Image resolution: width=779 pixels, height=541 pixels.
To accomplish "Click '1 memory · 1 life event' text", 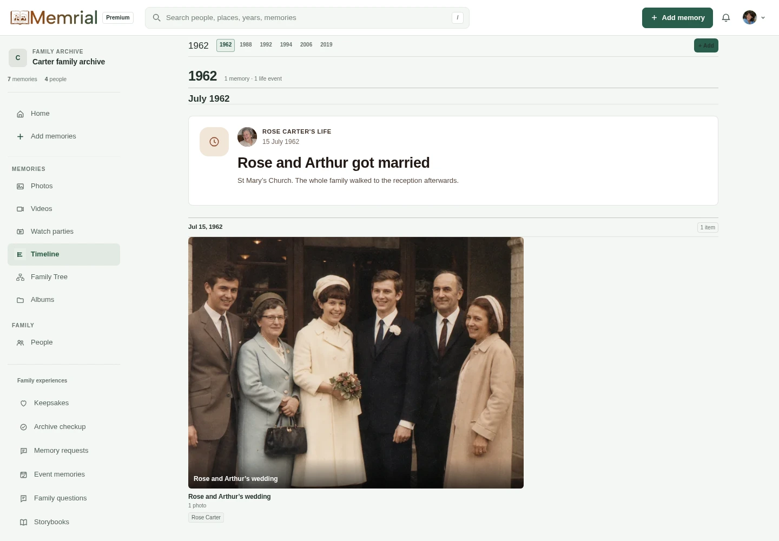I will [253, 79].
